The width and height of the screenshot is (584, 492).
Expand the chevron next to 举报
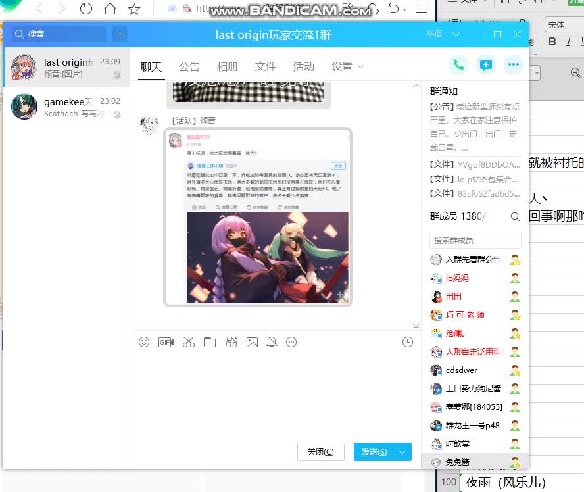click(x=456, y=34)
